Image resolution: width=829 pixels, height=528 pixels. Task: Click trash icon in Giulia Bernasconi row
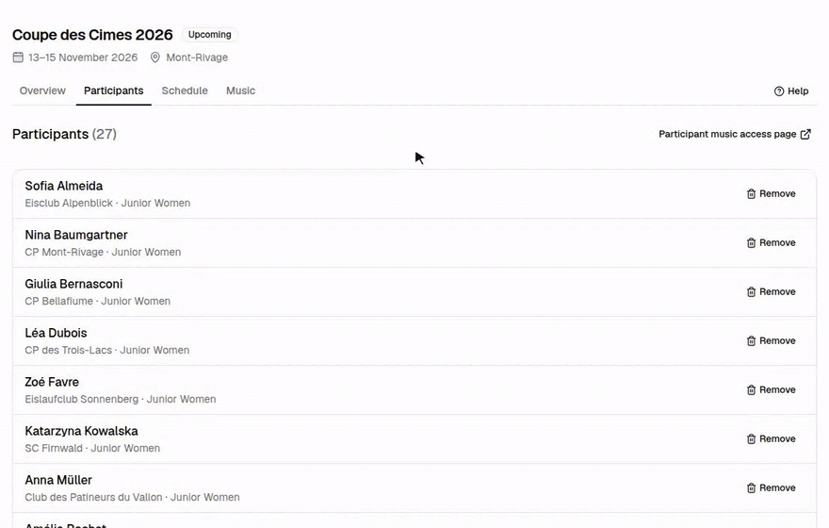coord(752,292)
